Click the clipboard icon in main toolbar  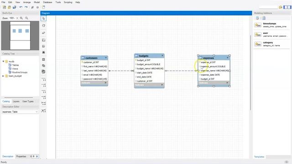tap(44, 7)
